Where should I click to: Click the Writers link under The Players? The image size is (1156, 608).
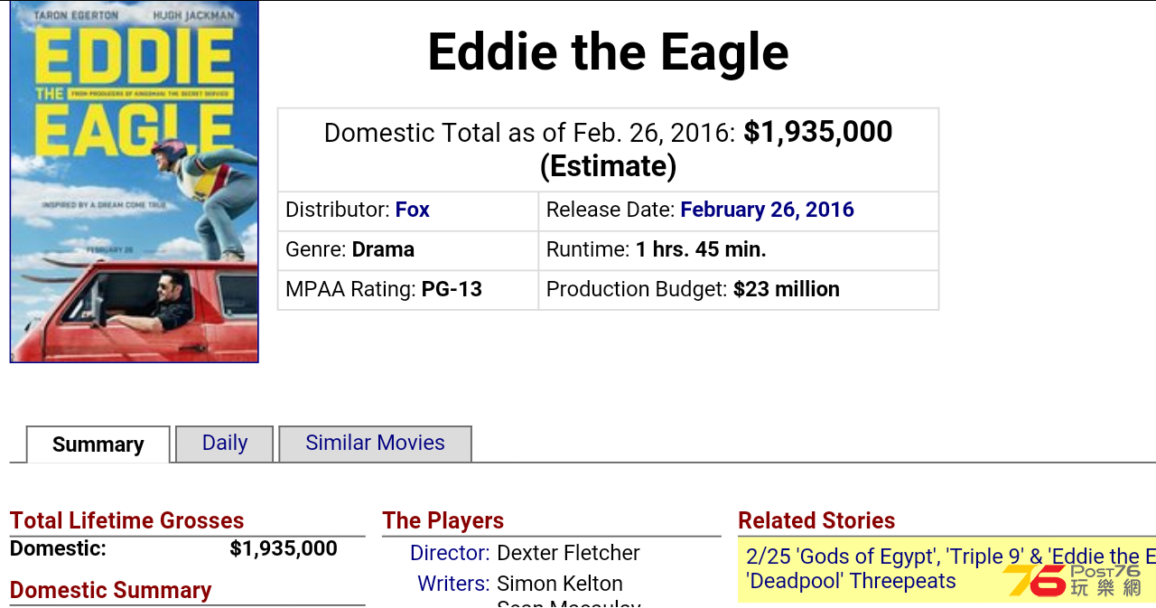pyautogui.click(x=453, y=584)
